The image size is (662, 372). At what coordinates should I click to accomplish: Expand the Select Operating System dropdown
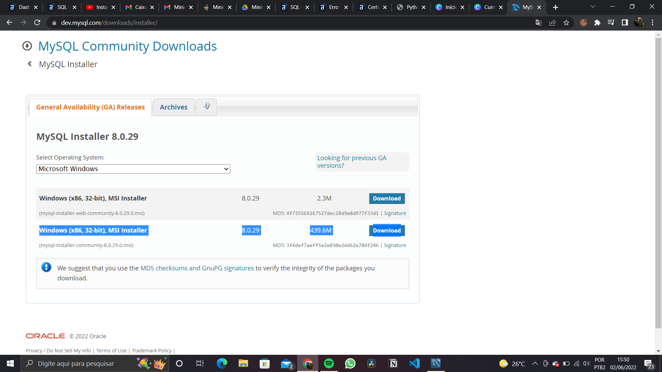(133, 169)
